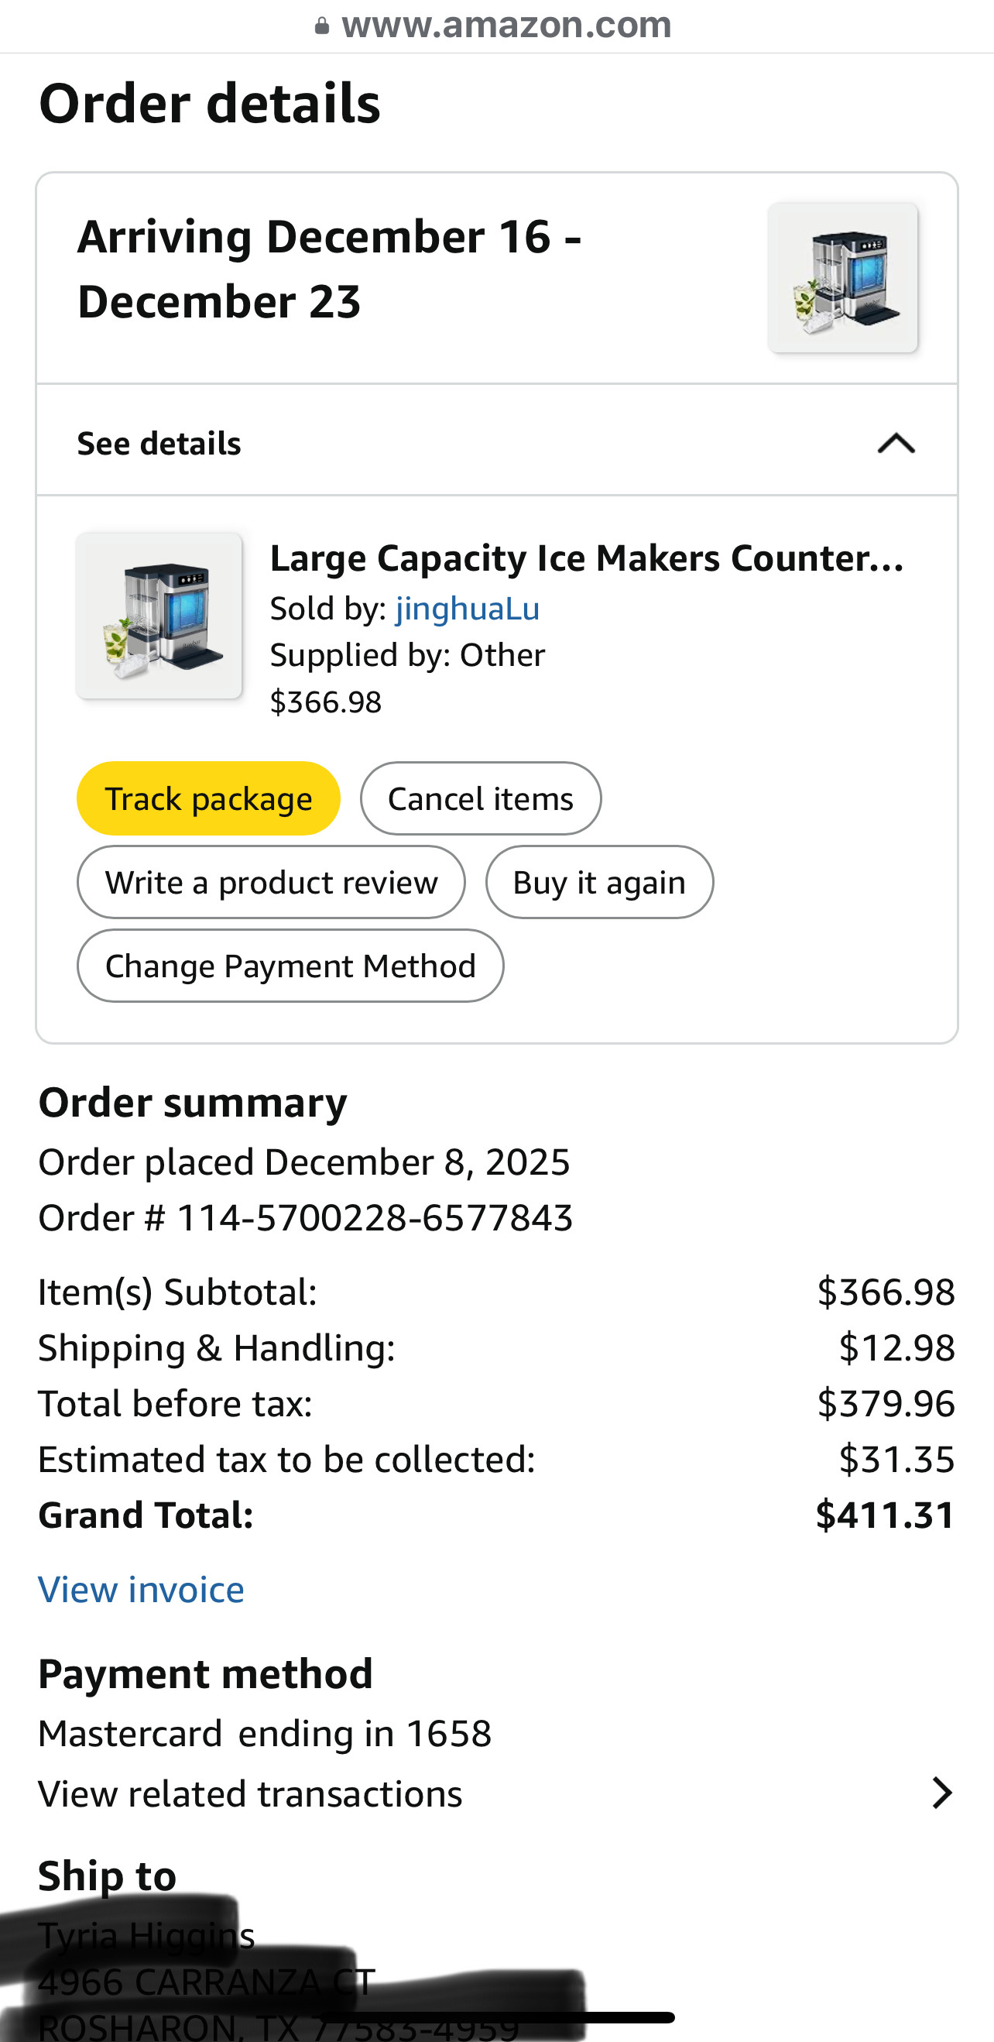994x2042 pixels.
Task: Open Change Payment Method
Action: click(290, 966)
